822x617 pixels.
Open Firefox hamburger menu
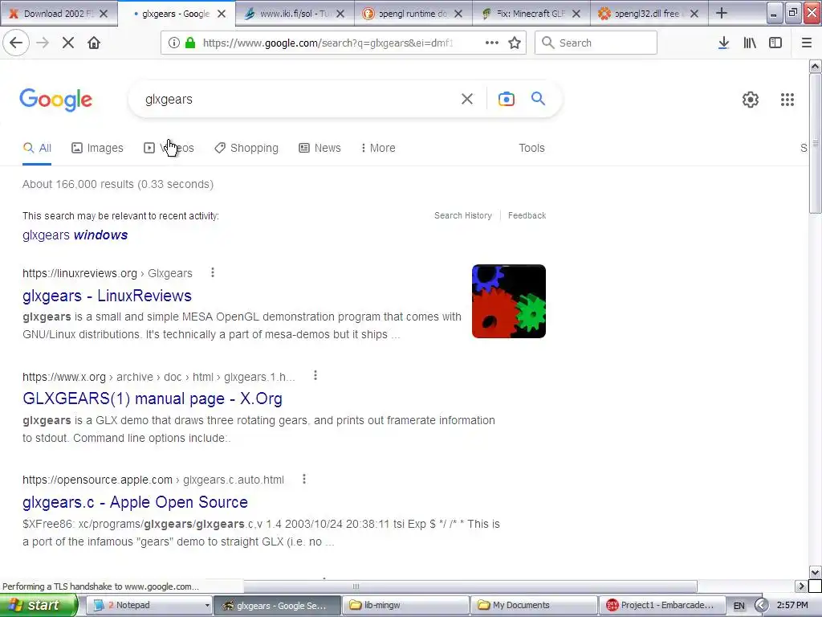806,43
